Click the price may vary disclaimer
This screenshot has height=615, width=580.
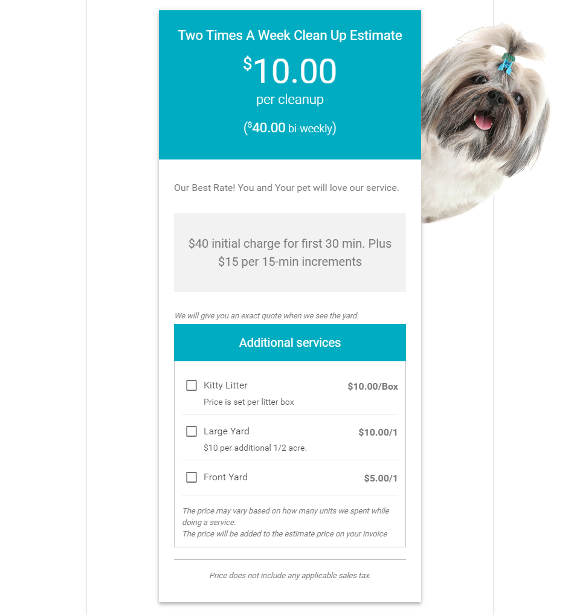[x=286, y=522]
